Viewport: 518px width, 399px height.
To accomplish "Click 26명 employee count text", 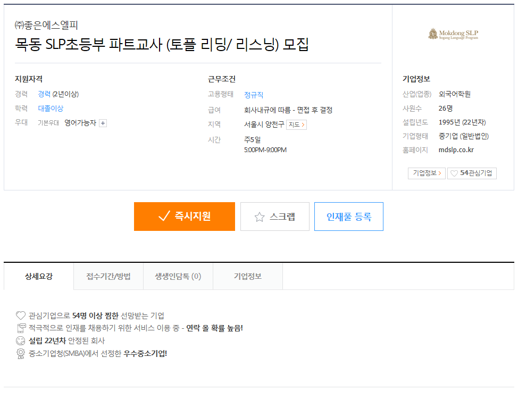I will [446, 109].
